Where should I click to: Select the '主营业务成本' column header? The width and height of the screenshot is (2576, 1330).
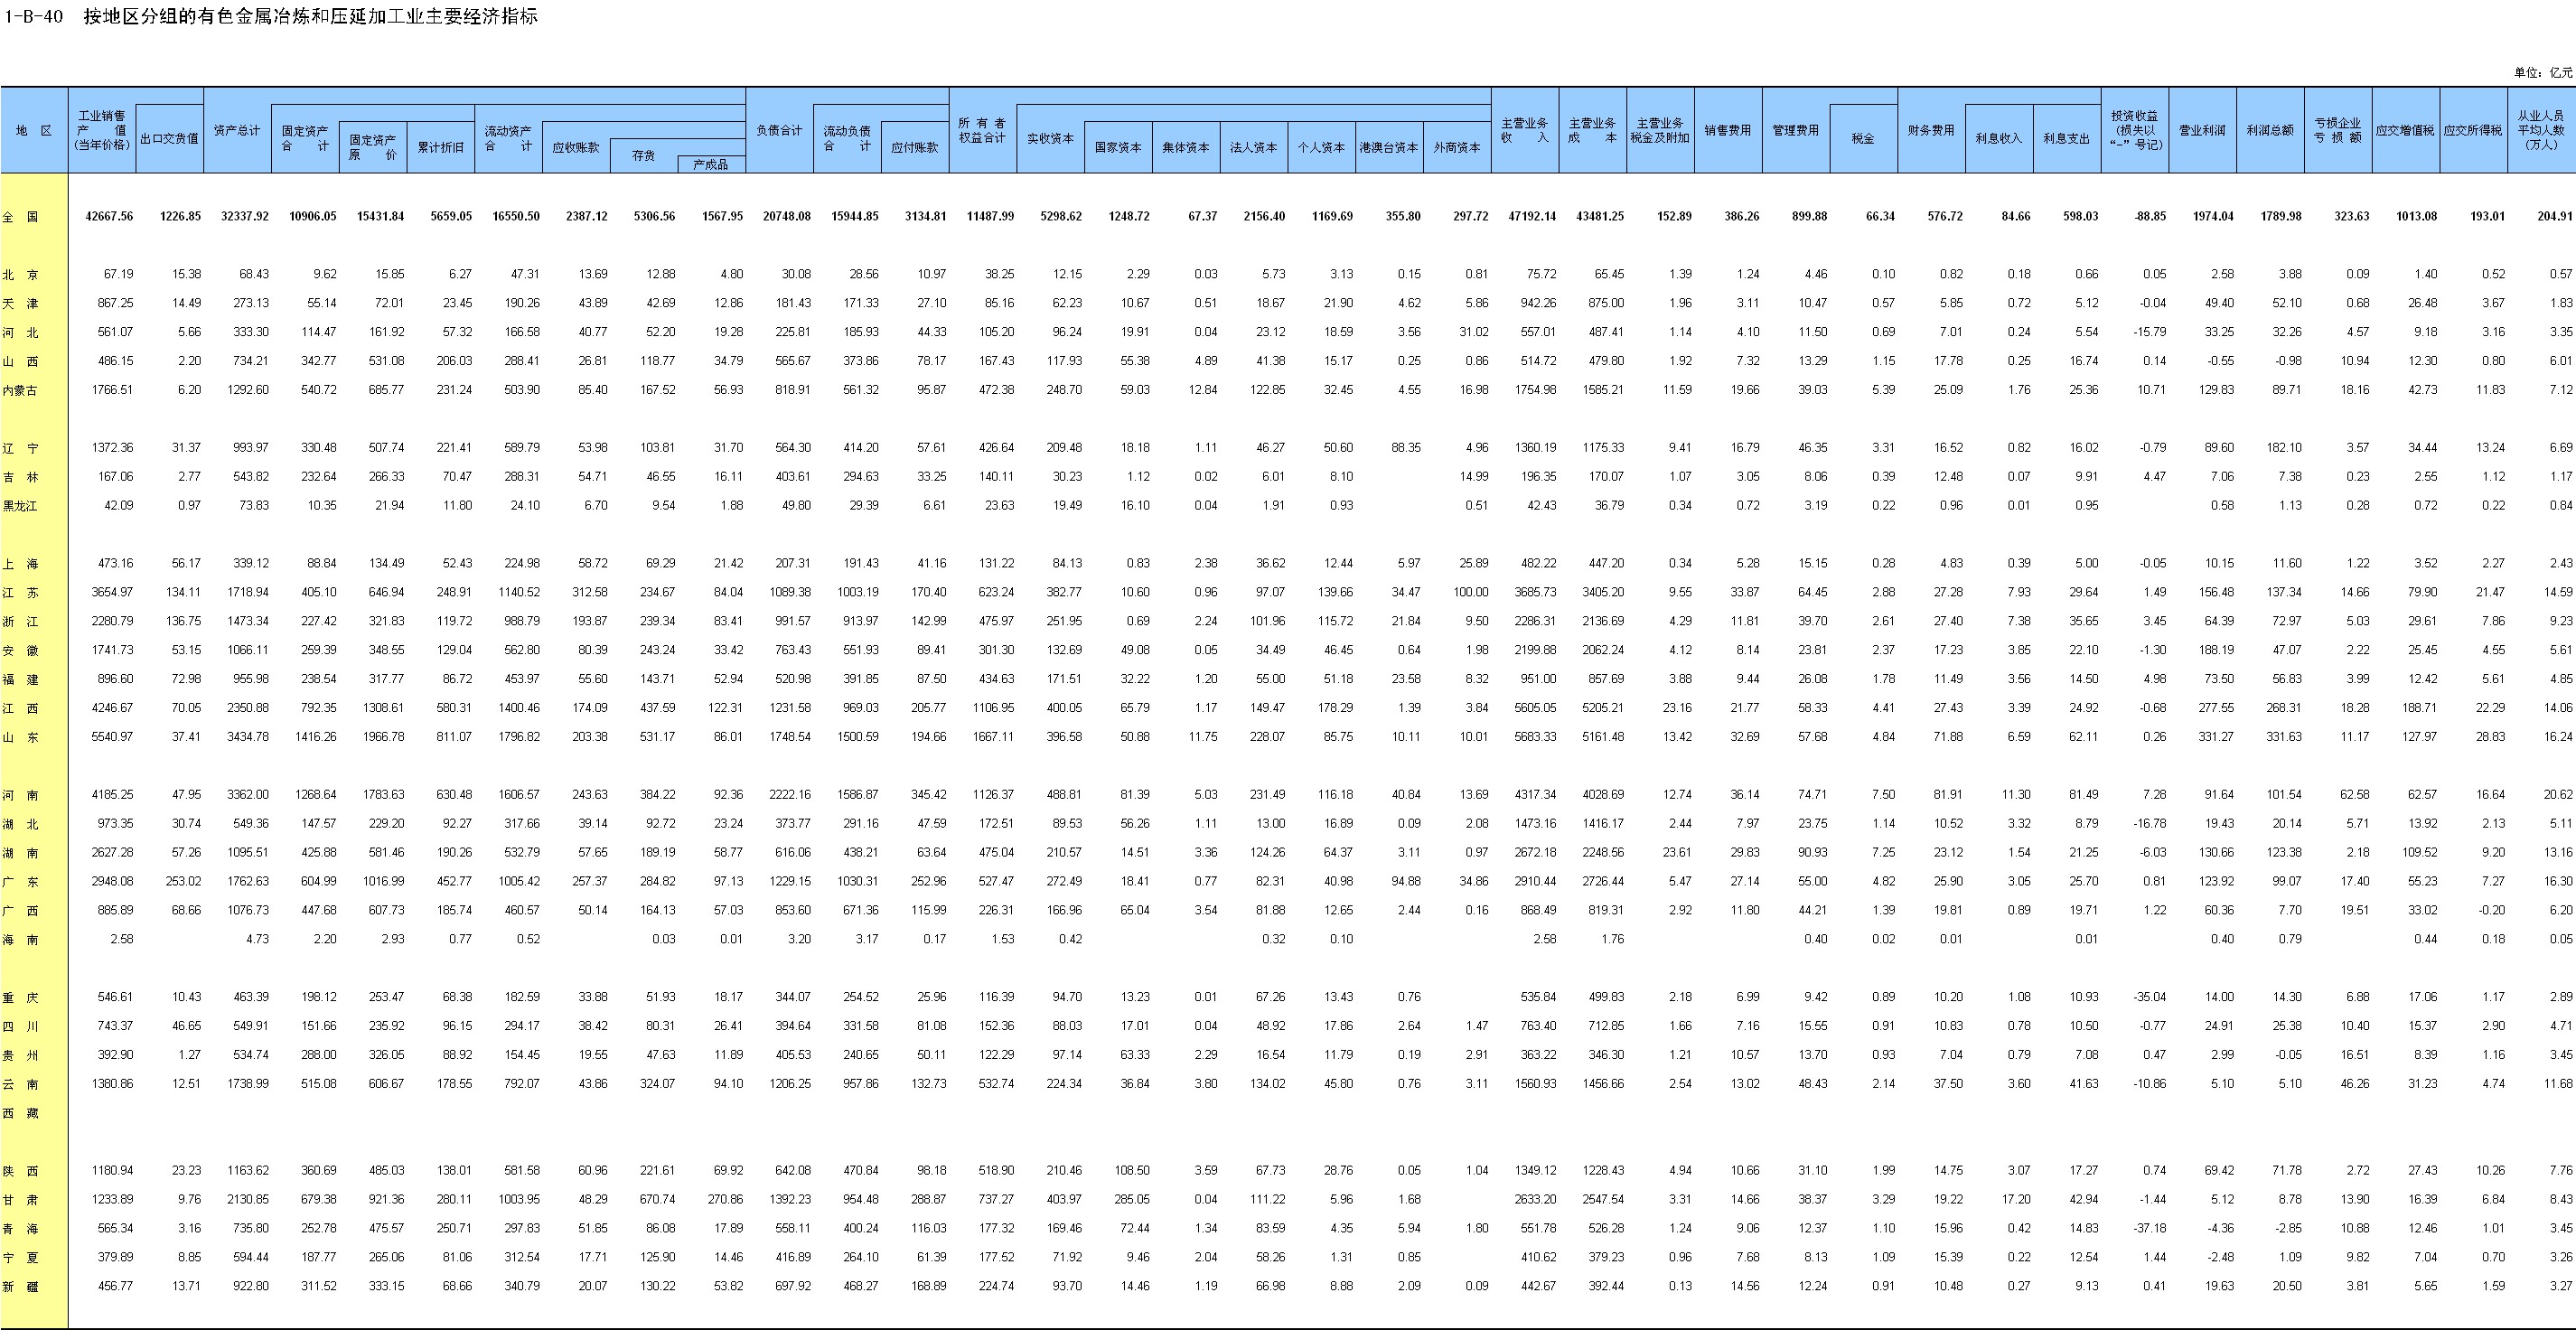(x=1593, y=131)
